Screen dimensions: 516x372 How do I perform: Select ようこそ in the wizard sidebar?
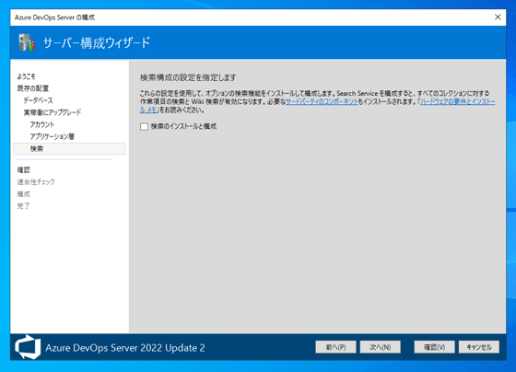(27, 76)
